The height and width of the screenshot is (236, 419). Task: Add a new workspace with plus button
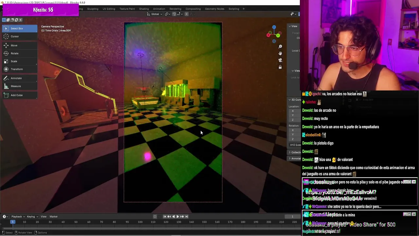coord(244,9)
